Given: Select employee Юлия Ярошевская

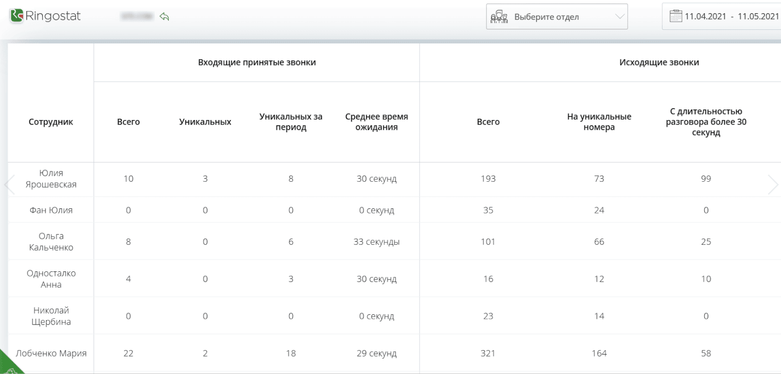Looking at the screenshot, I should coord(51,179).
